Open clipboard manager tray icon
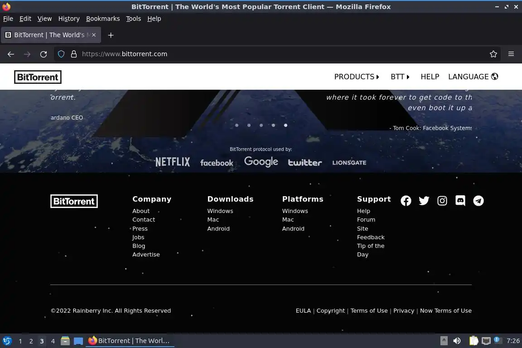522x348 pixels. (x=474, y=341)
